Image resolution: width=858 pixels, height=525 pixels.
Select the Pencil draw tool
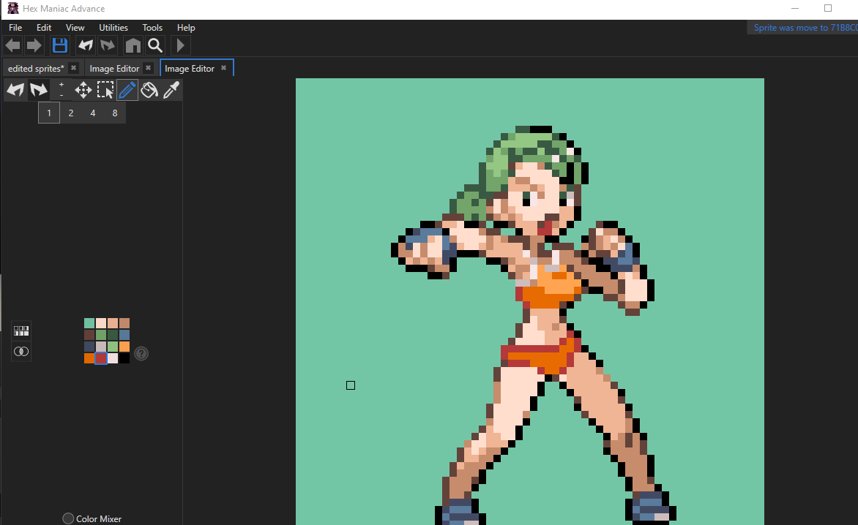tap(127, 90)
